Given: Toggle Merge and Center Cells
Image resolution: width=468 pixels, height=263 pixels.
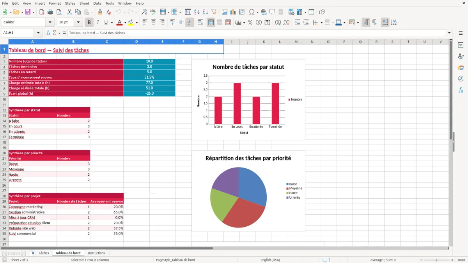Looking at the screenshot, I should pos(211,23).
